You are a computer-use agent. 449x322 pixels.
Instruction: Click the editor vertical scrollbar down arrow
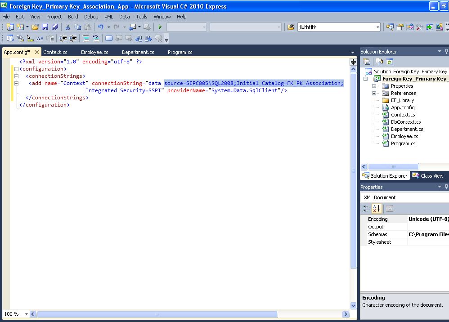point(353,305)
